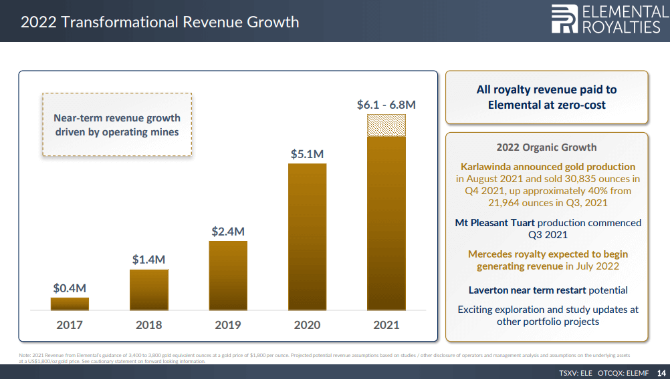Click the 2017 revenue bar
670x379 pixels.
[70, 304]
